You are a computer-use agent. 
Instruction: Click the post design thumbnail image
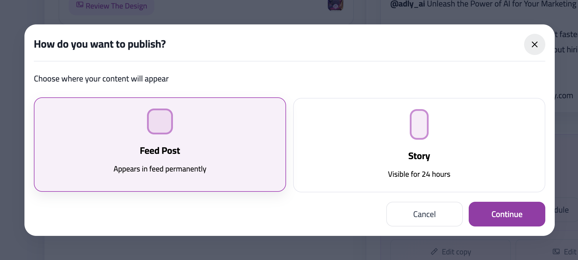click(335, 5)
